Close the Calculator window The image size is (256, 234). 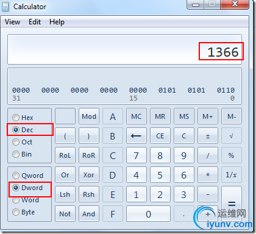point(235,4)
